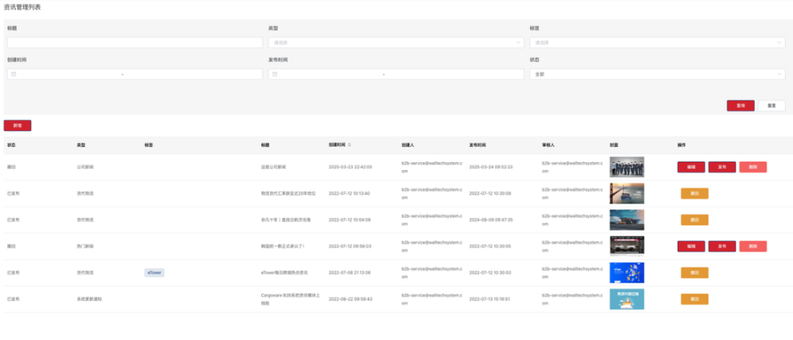This screenshot has height=340, width=793.
Task: Click 删除 for the 公司新闻 row
Action: pos(753,167)
